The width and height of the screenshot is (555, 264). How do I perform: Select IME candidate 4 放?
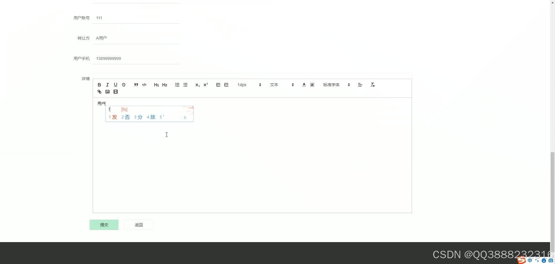tap(151, 117)
